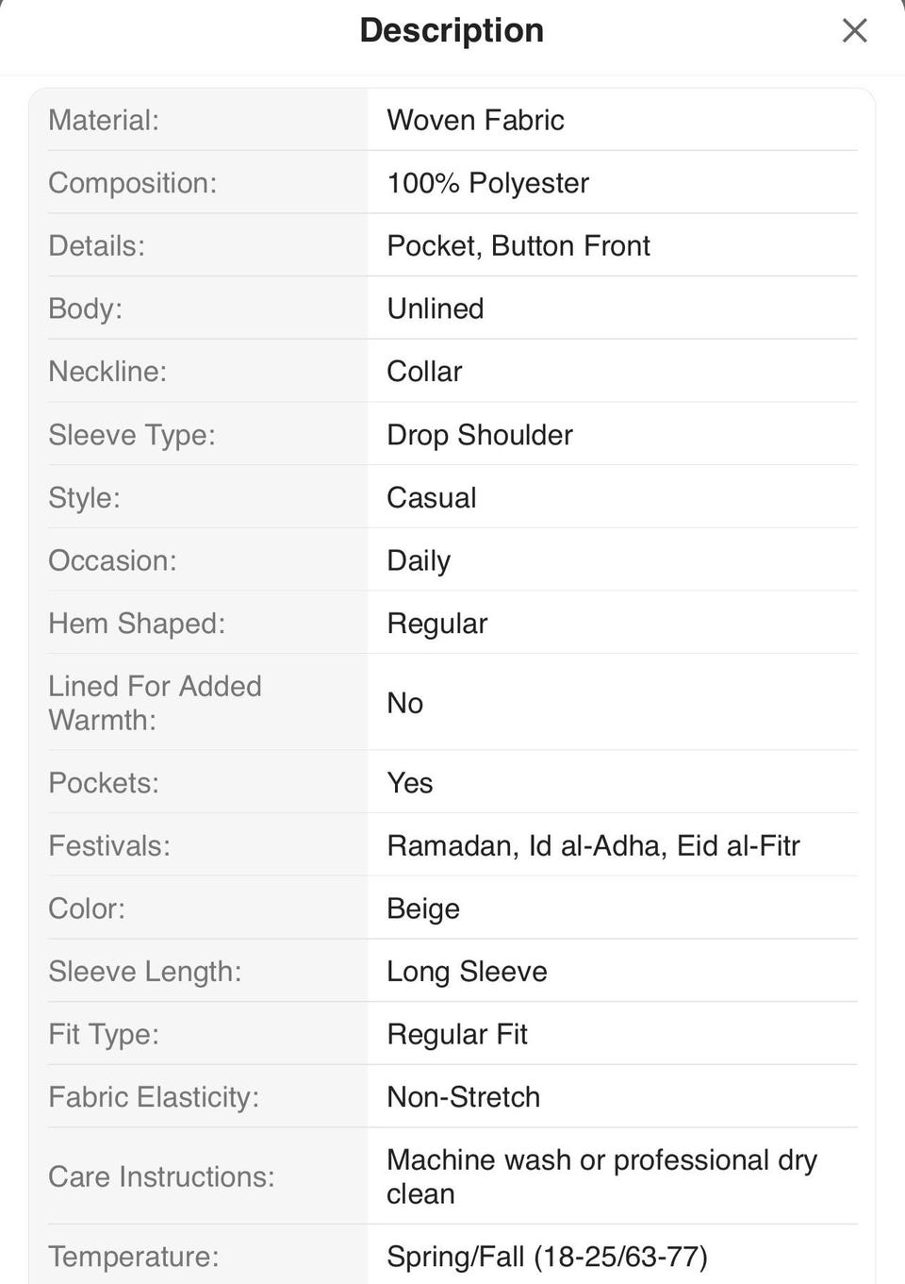Tap the Regular hem shape value
The image size is (905, 1284).
[436, 624]
